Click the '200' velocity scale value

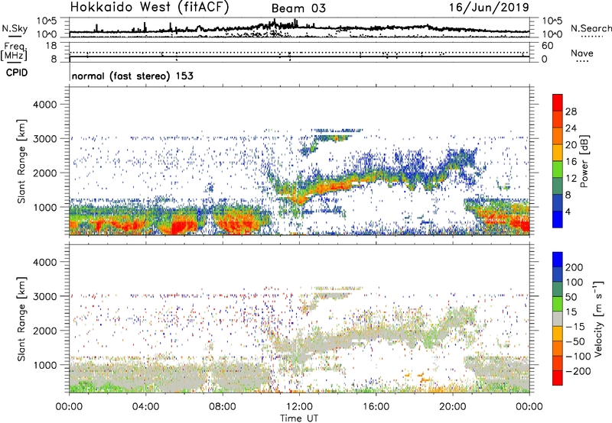(575, 267)
